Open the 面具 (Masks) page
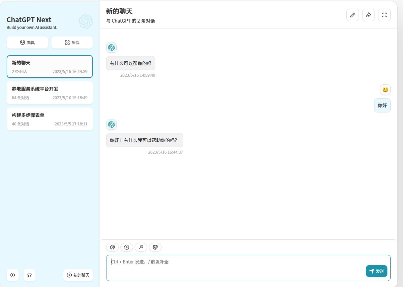Screen dimensions: 403x287 coord(27,42)
